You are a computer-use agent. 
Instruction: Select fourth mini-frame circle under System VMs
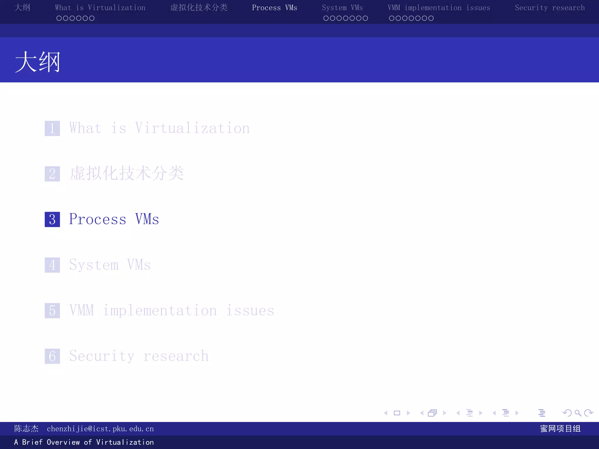click(x=345, y=18)
